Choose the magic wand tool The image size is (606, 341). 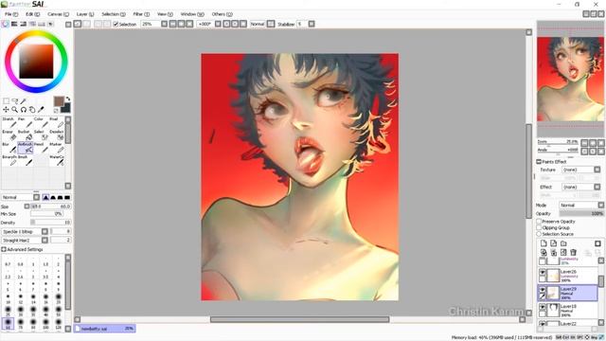coord(23,101)
